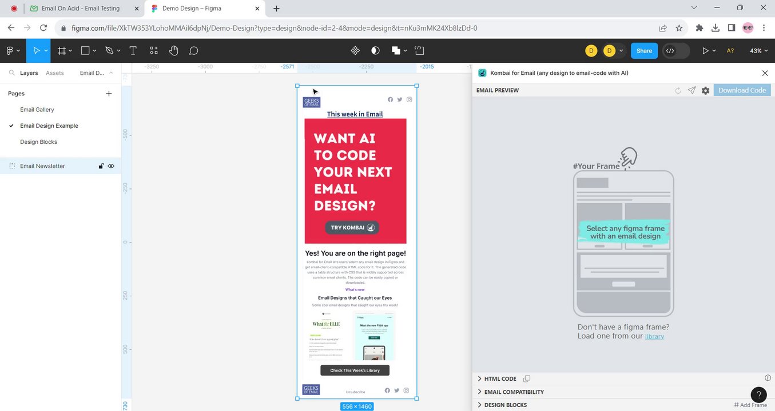
Task: Open Frame tools dropdown arrow
Action: tap(70, 51)
